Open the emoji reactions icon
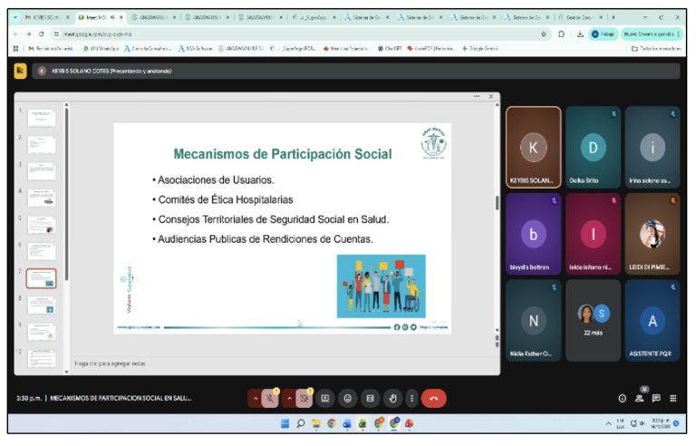Viewport: 696px width, 446px height. 348,398
